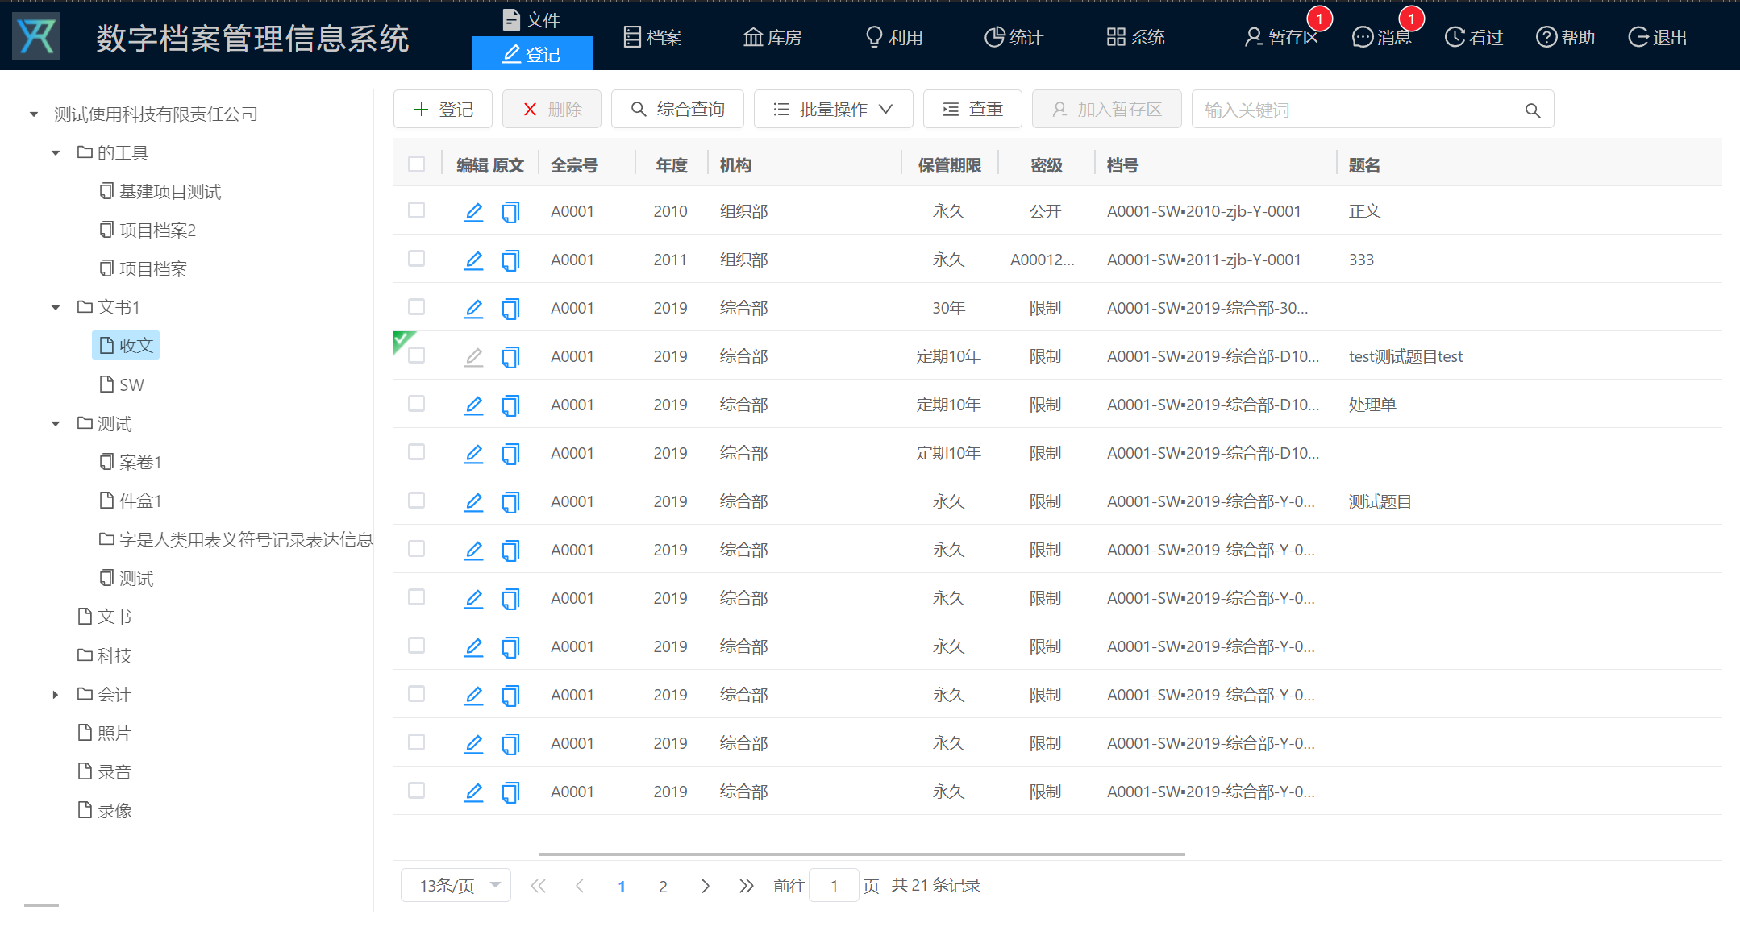
Task: Go to page 2
Action: [x=663, y=887]
